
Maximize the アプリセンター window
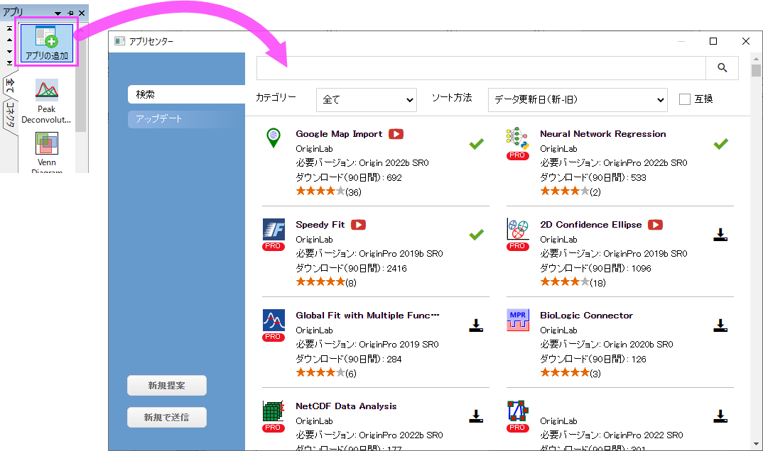[x=713, y=41]
